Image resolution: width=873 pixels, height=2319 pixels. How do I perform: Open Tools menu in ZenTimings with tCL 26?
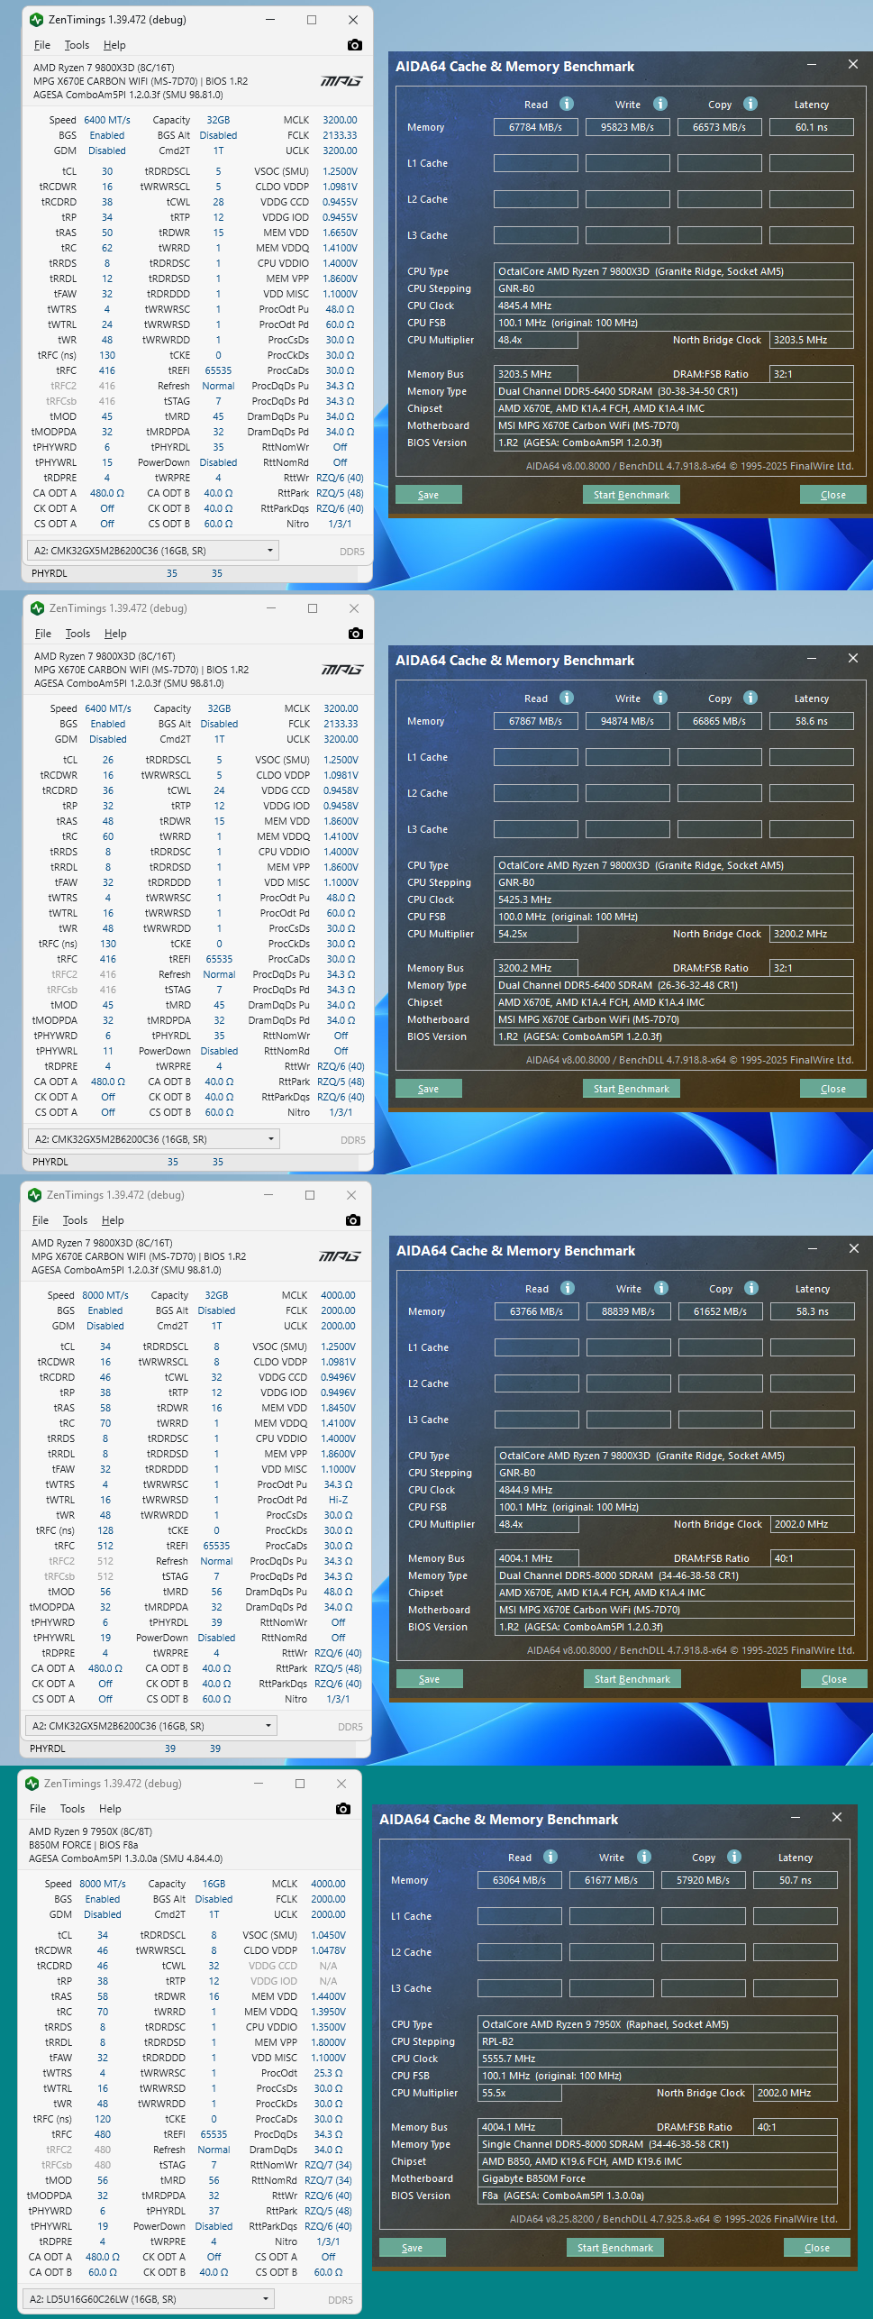(x=77, y=634)
